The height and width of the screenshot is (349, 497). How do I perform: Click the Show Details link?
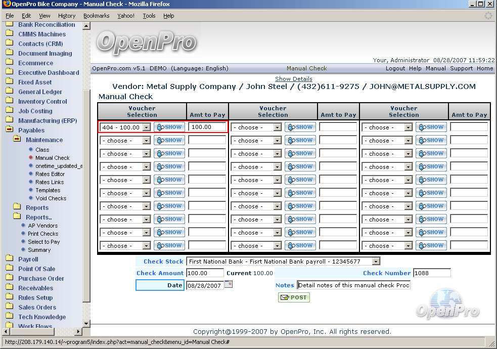(293, 79)
